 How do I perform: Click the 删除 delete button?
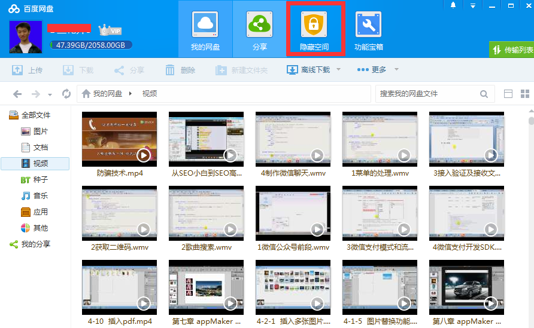pos(180,70)
